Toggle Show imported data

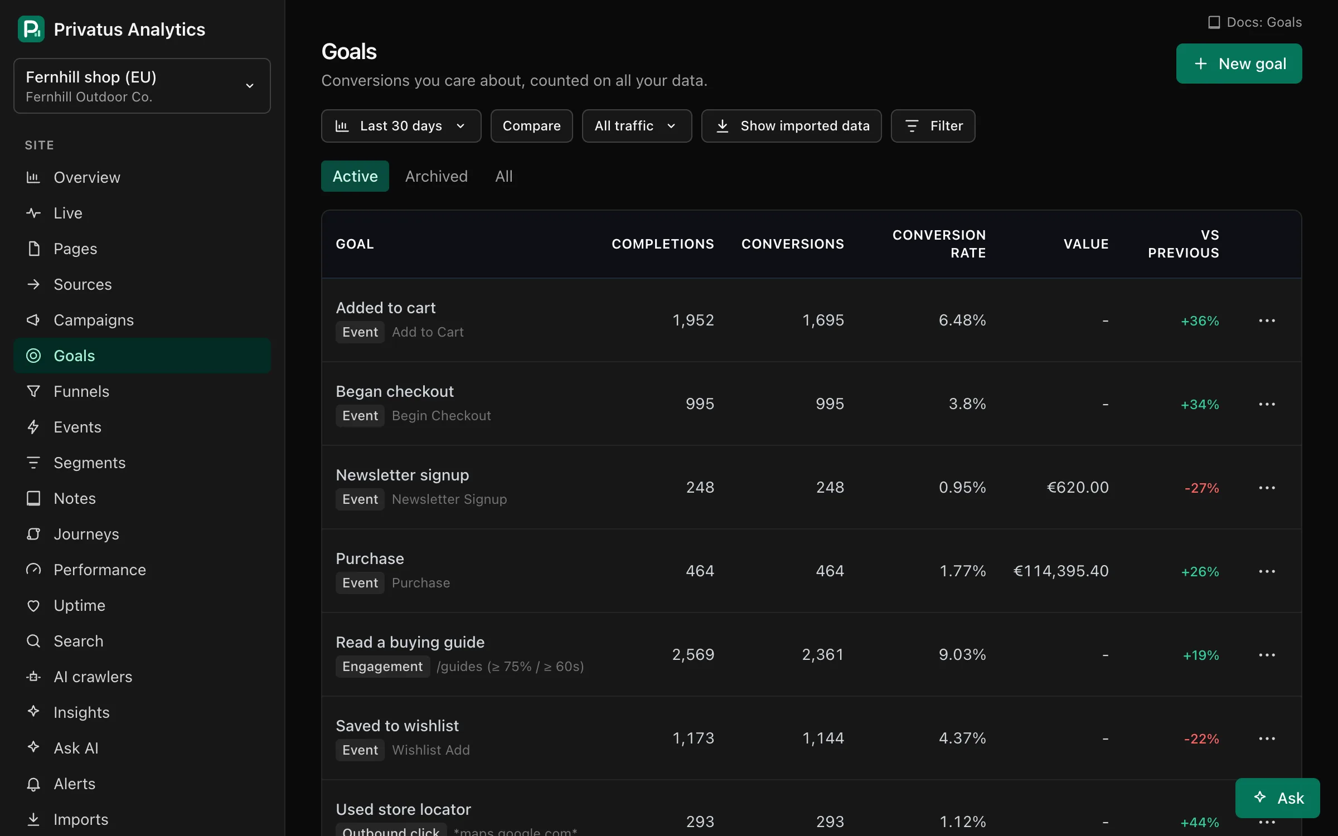[791, 126]
